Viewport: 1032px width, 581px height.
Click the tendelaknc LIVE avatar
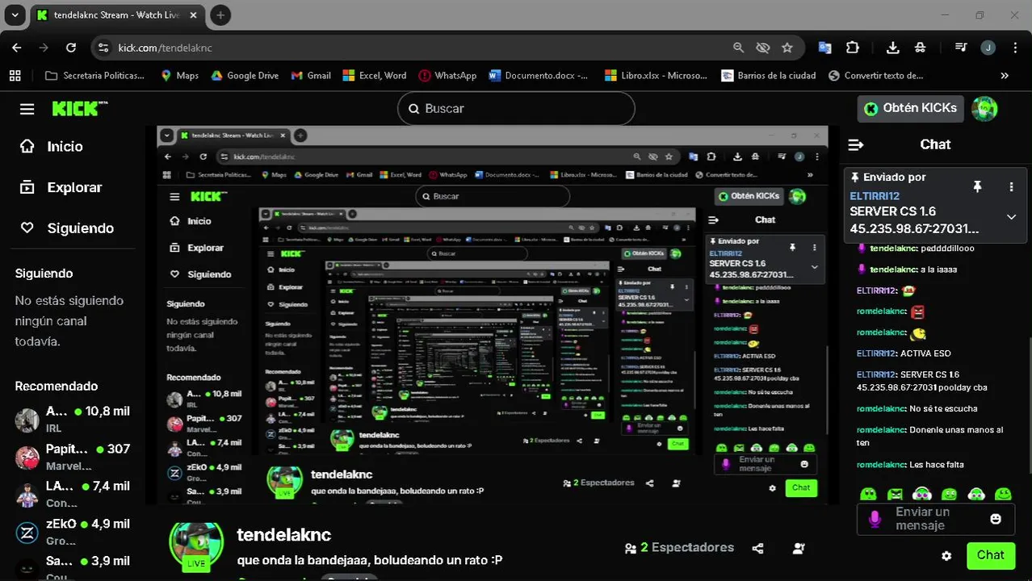(195, 545)
